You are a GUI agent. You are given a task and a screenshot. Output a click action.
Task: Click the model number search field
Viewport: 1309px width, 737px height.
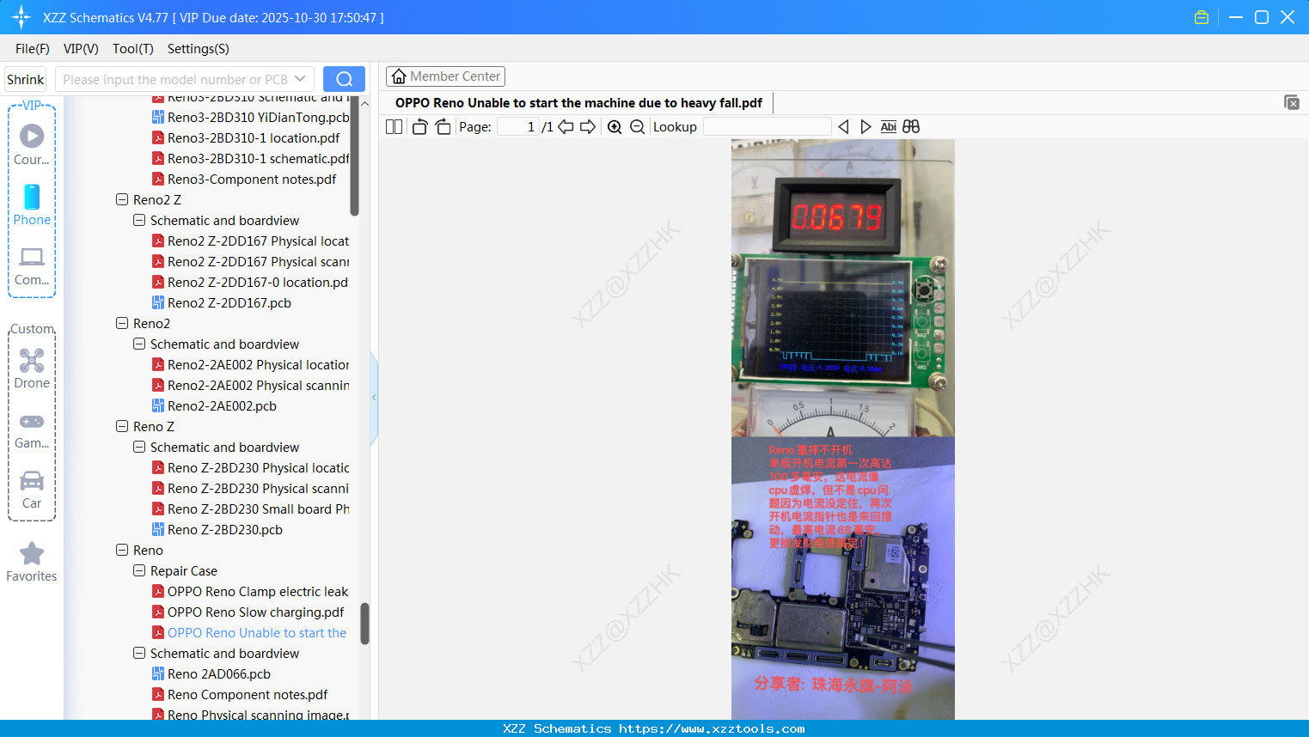175,79
